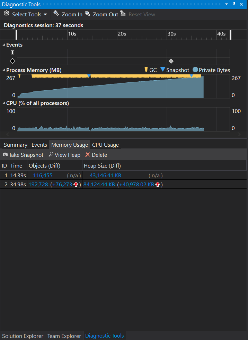Click the Snapshot legend triangle icon
The width and height of the screenshot is (248, 340).
click(x=163, y=70)
